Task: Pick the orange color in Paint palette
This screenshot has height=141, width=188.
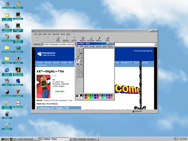Action: click(112, 97)
